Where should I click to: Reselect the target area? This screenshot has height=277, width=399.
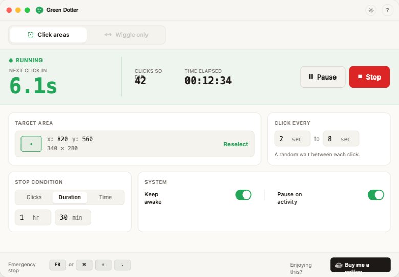pos(236,144)
